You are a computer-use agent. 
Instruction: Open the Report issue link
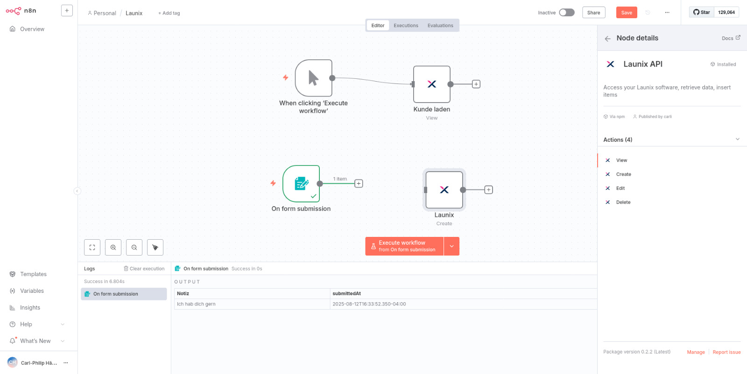tap(726, 352)
